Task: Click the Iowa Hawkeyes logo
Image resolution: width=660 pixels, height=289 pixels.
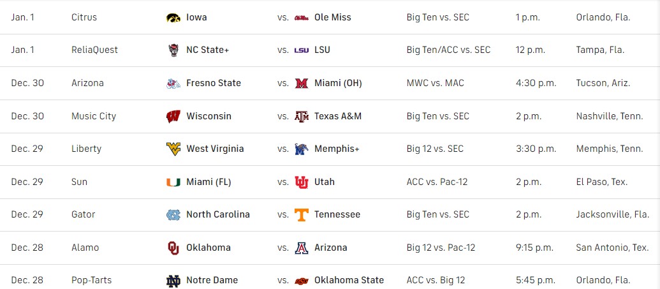Action: point(173,17)
